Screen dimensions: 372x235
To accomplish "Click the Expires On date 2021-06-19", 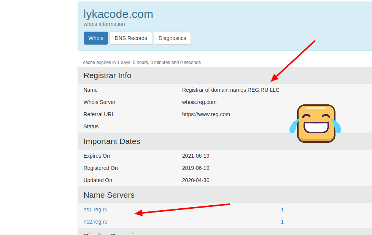I will 196,156.
